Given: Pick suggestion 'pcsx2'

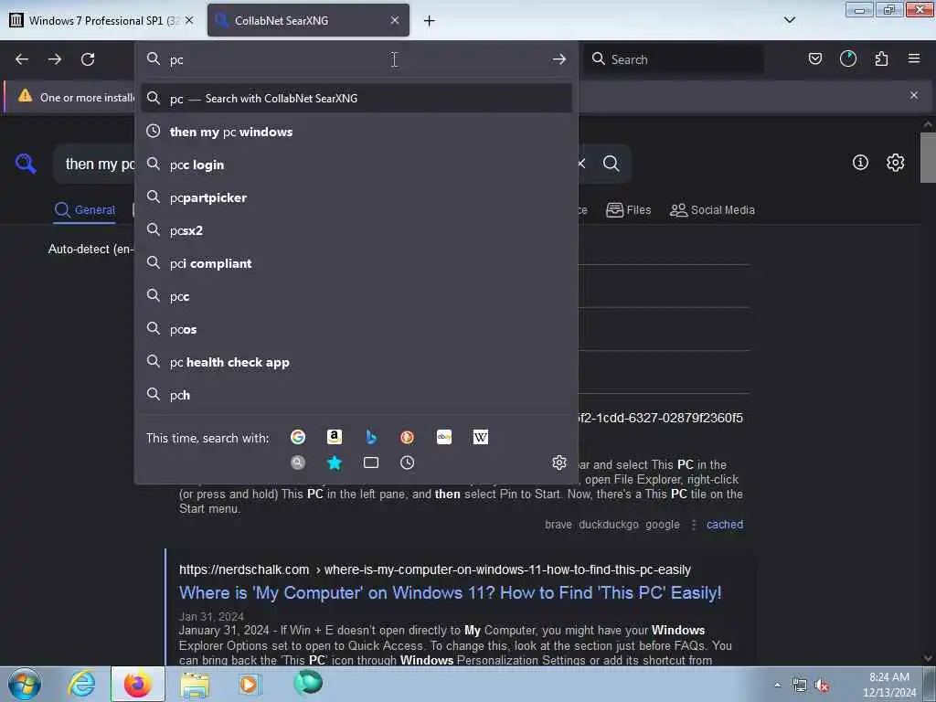Looking at the screenshot, I should (x=356, y=230).
